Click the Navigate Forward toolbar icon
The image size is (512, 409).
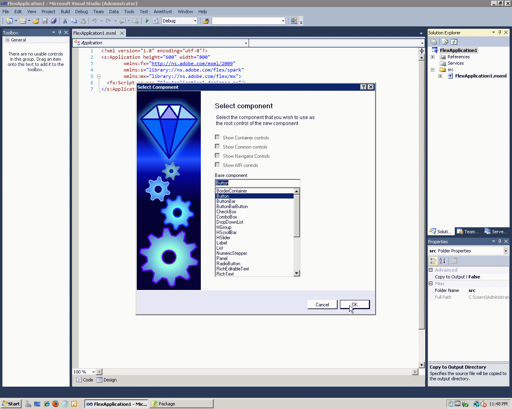point(135,21)
